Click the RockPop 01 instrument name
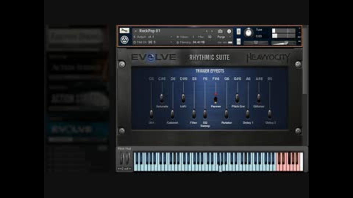 pyautogui.click(x=150, y=31)
